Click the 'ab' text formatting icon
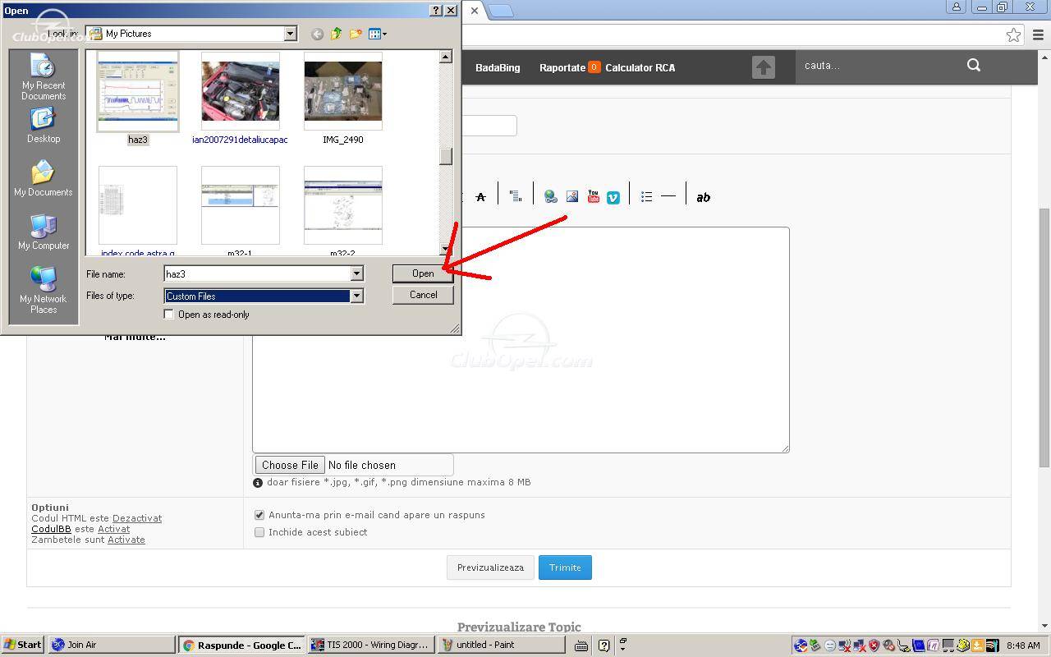 [704, 197]
